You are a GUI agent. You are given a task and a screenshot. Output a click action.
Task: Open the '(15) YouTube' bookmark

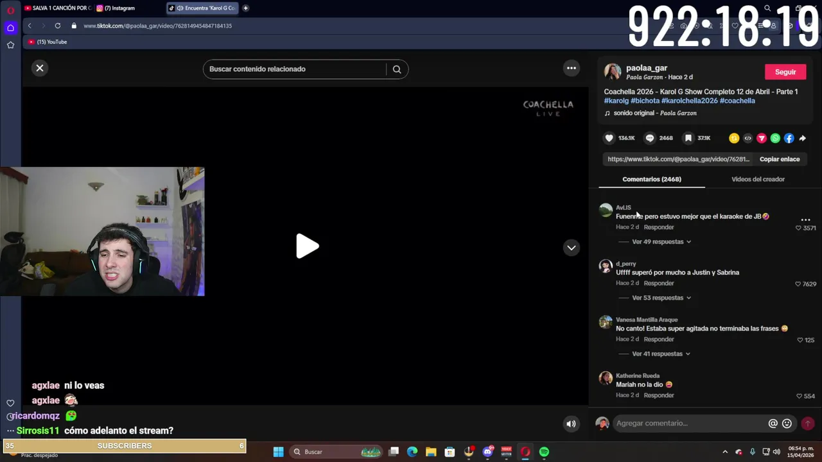[x=48, y=42]
